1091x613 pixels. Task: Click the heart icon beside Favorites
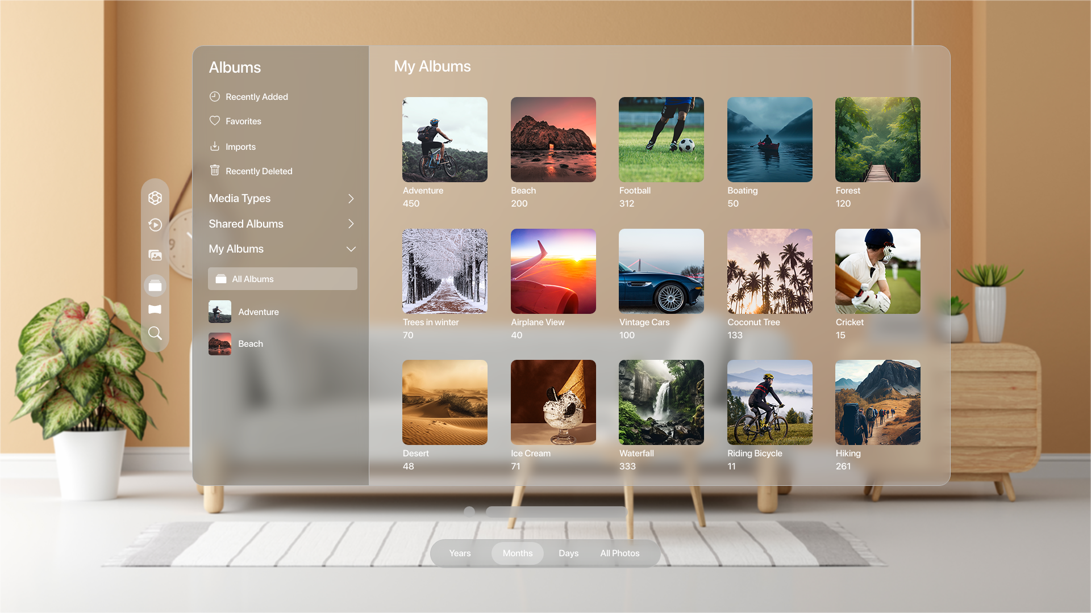pos(215,121)
